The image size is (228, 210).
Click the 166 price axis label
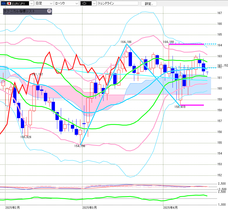(x=220, y=24)
